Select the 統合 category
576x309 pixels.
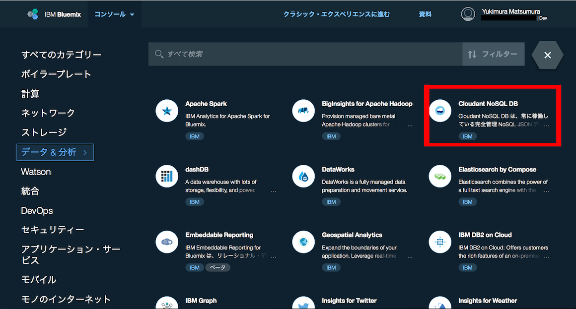(x=30, y=191)
